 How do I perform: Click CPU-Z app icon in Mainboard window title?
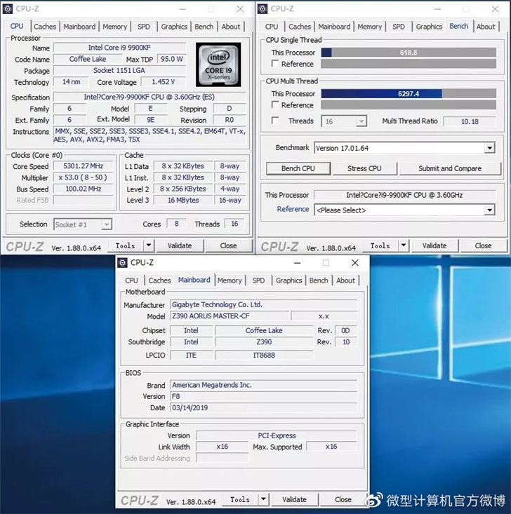pyautogui.click(x=122, y=262)
